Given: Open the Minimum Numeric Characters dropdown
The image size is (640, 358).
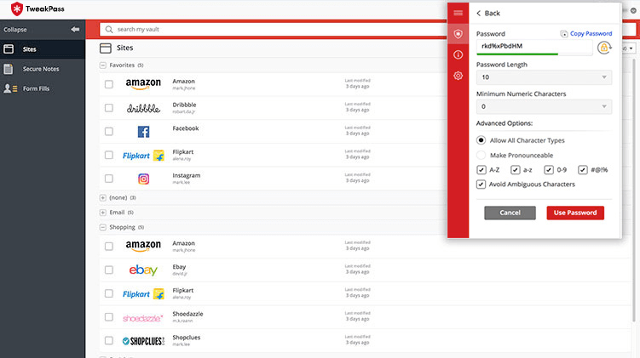Looking at the screenshot, I should (544, 106).
